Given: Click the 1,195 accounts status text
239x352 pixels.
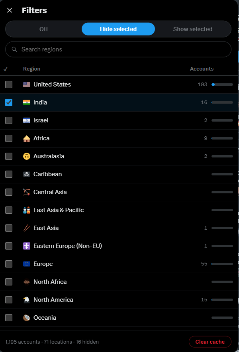Looking at the screenshot, I should (x=23, y=342).
